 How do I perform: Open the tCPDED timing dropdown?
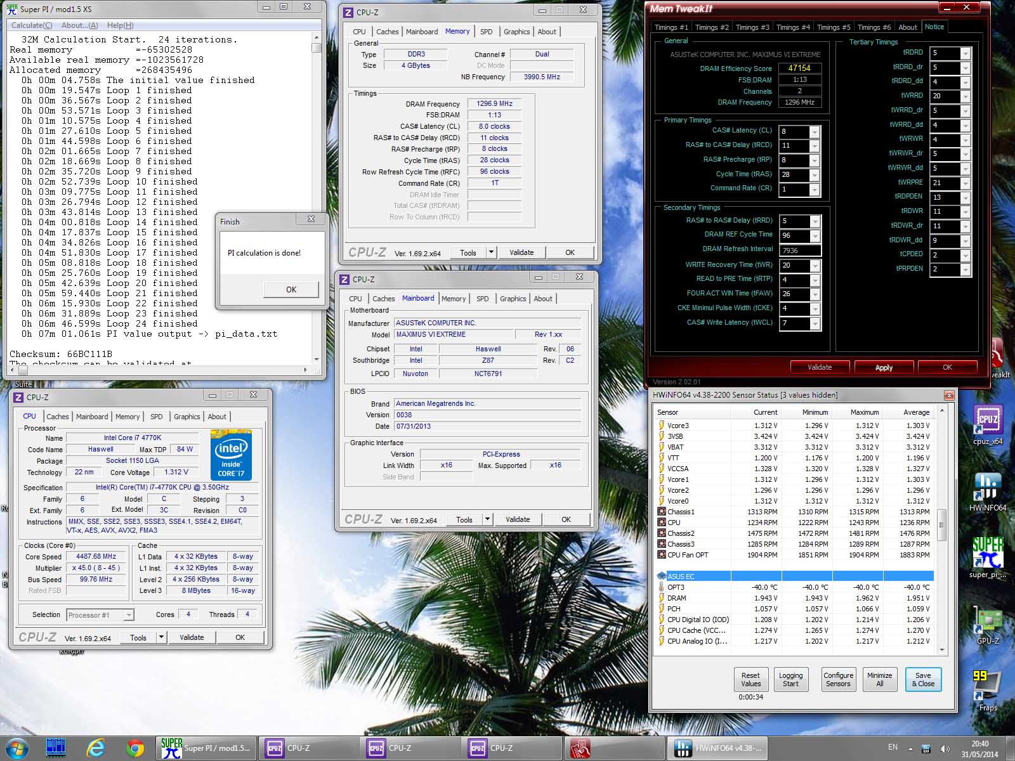coord(966,255)
